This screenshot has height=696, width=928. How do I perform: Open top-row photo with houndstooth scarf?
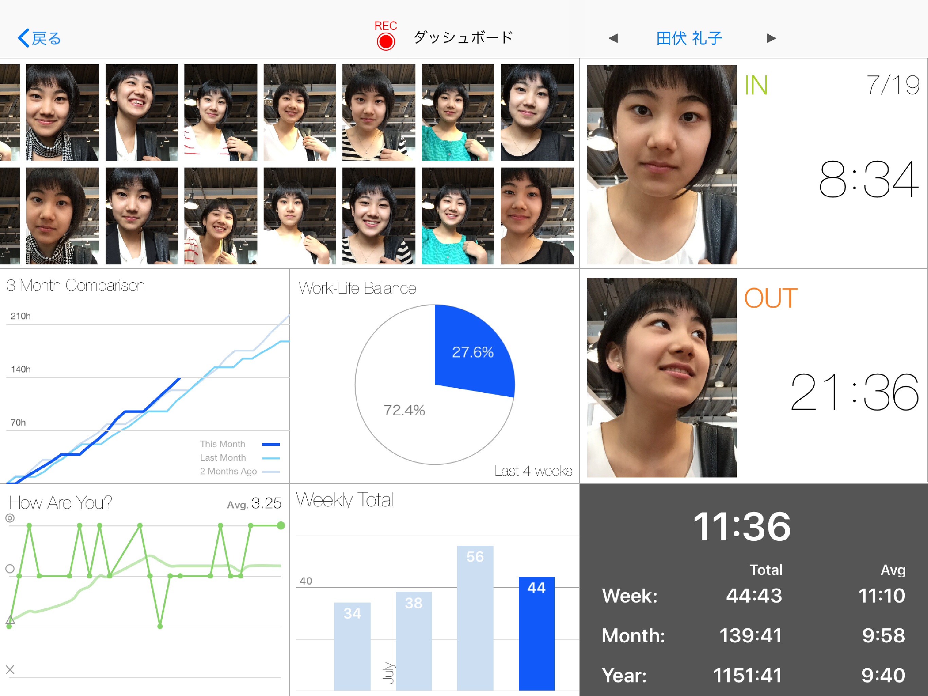click(63, 112)
